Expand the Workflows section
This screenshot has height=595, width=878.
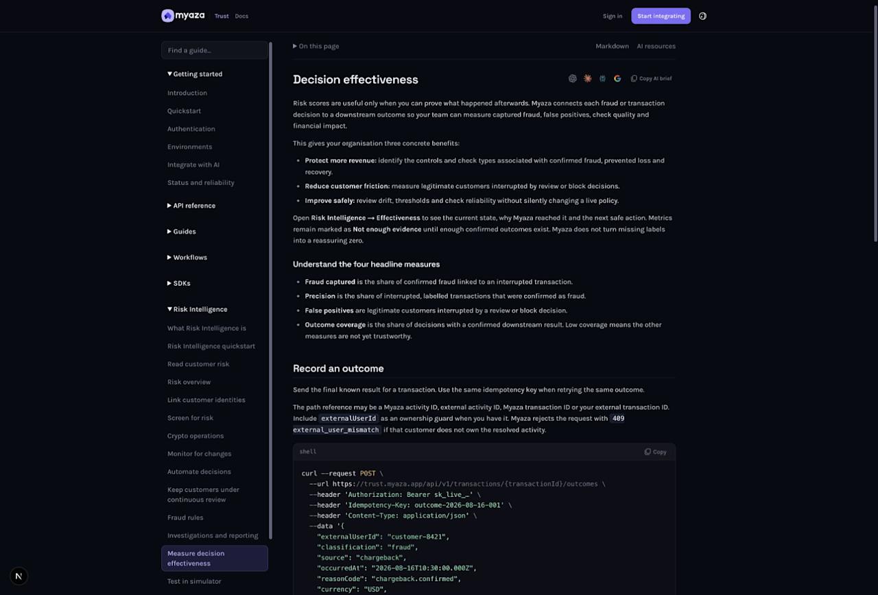pos(187,258)
